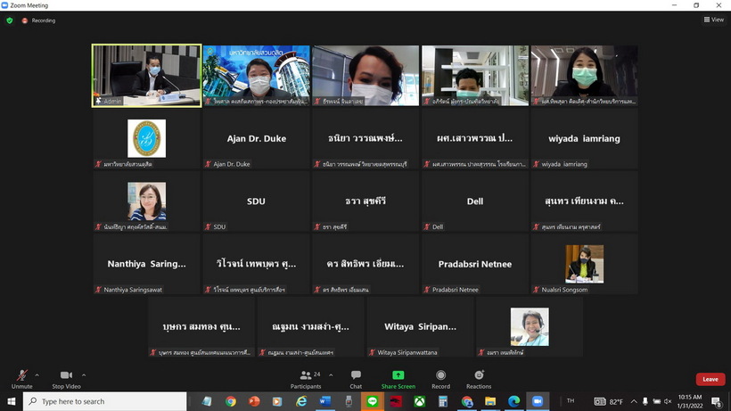Open File Explorer from the taskbar
This screenshot has width=731, height=411.
tap(490, 401)
